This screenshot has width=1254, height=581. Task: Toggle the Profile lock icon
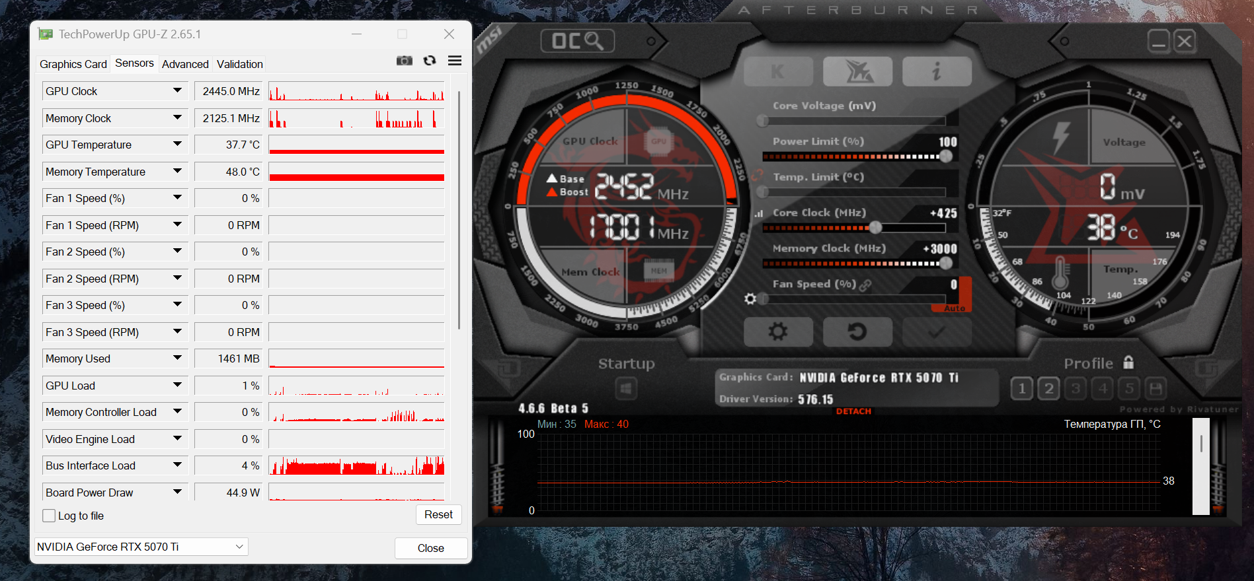pos(1128,362)
